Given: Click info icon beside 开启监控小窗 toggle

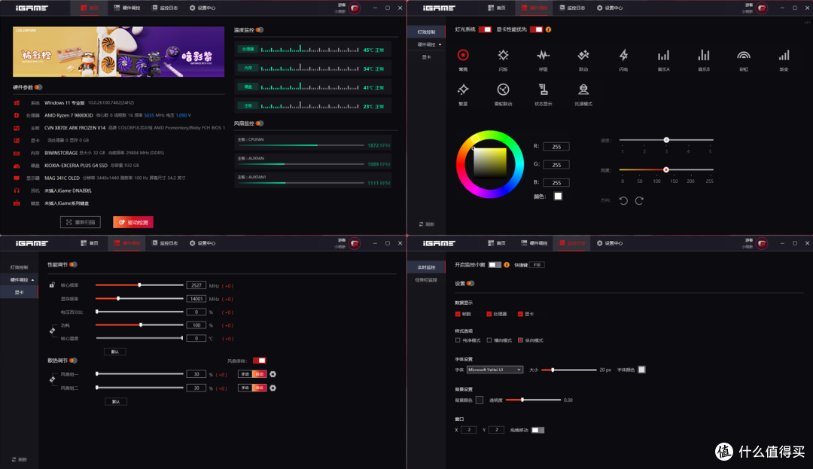Looking at the screenshot, I should [507, 265].
